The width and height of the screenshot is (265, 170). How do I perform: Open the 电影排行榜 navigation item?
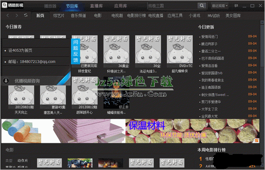(x=136, y=16)
